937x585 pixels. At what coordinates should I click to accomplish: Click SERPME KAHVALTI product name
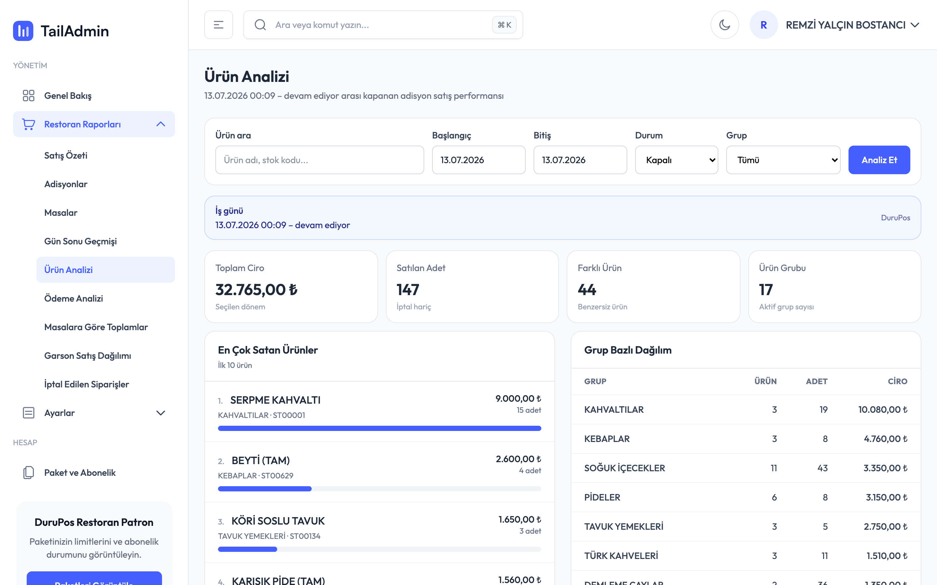275,400
